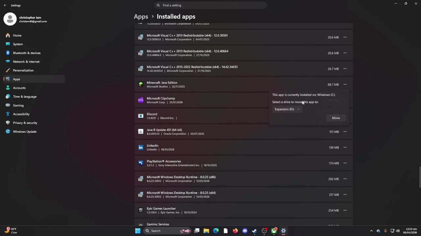The height and width of the screenshot is (236, 421).
Task: Open options for Java 8 Update 451
Action: point(345,132)
